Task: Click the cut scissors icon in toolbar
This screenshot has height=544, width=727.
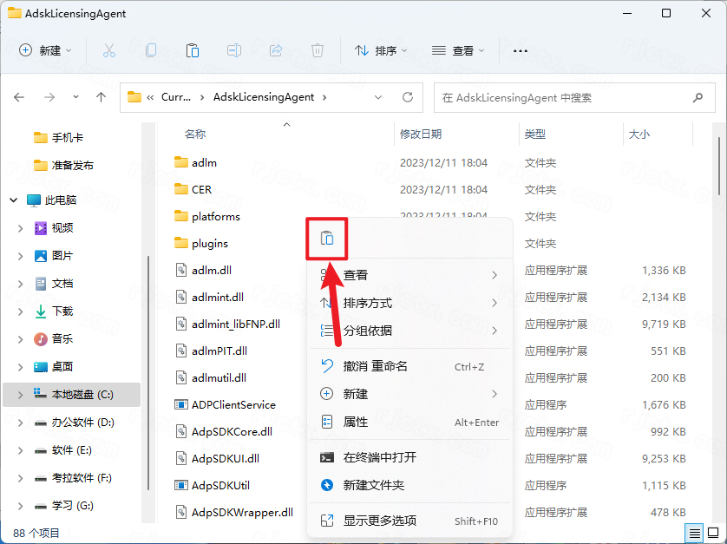Action: pos(109,50)
